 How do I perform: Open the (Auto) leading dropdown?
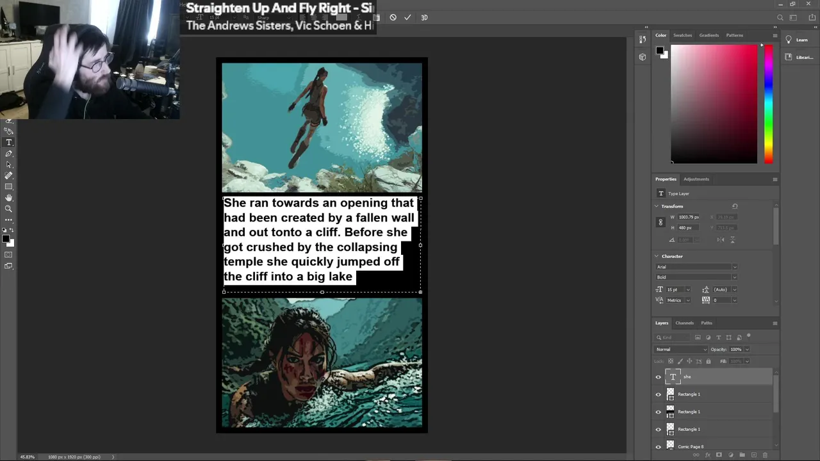tap(735, 289)
